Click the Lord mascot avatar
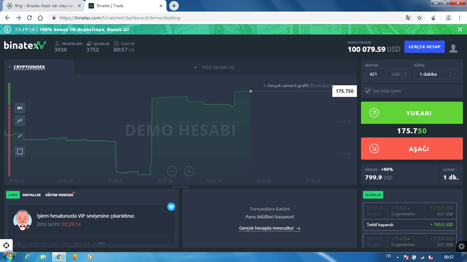Viewport: 467px width, 262px height. [x=23, y=220]
